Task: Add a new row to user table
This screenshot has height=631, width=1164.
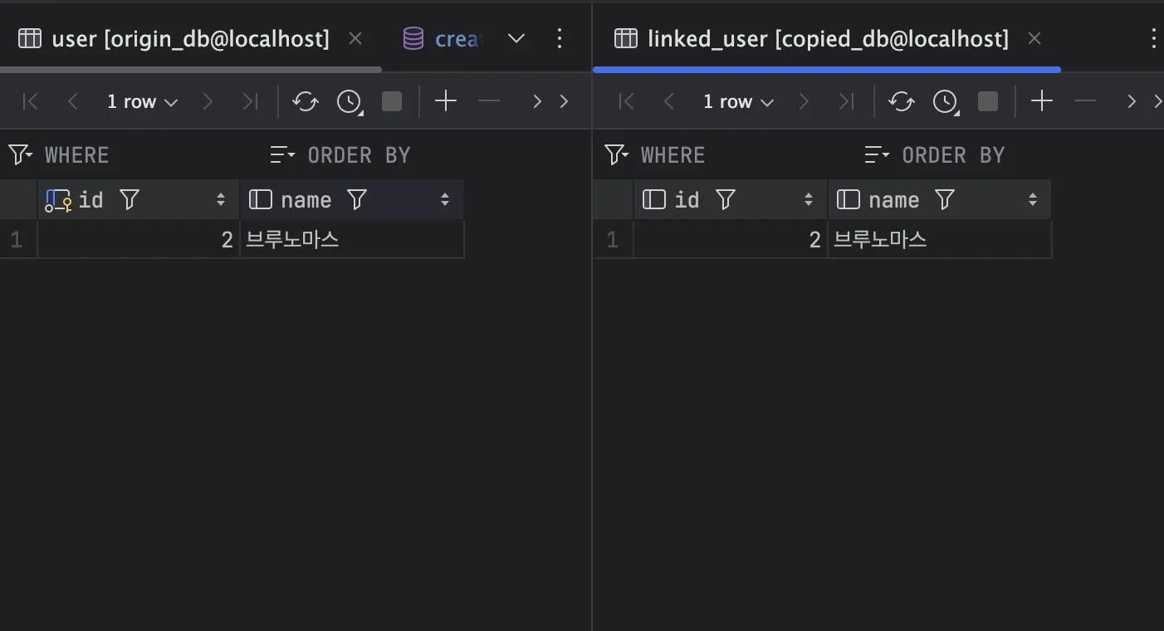Action: [x=446, y=101]
